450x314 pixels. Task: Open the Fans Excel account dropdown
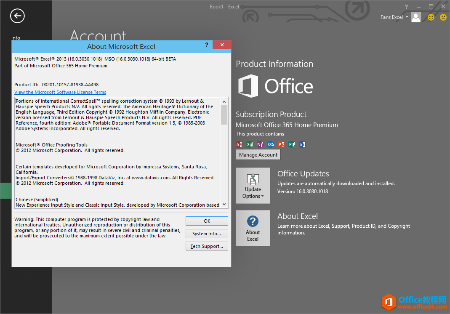(x=394, y=17)
